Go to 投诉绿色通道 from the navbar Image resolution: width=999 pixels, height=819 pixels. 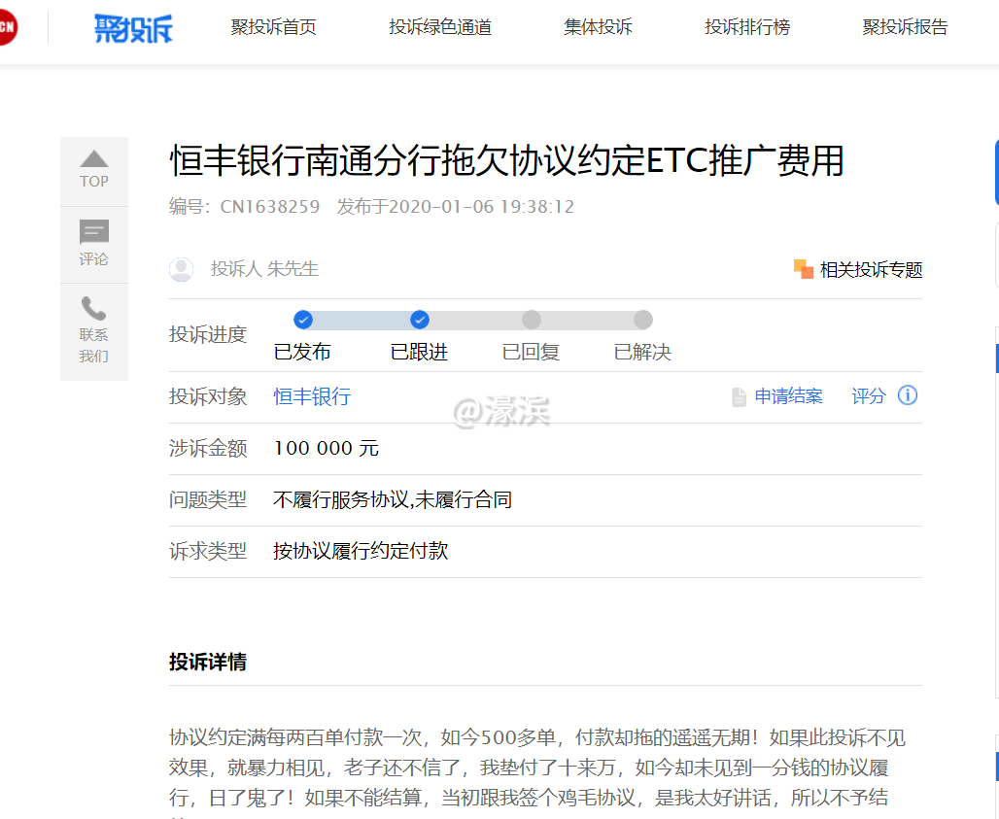point(440,27)
